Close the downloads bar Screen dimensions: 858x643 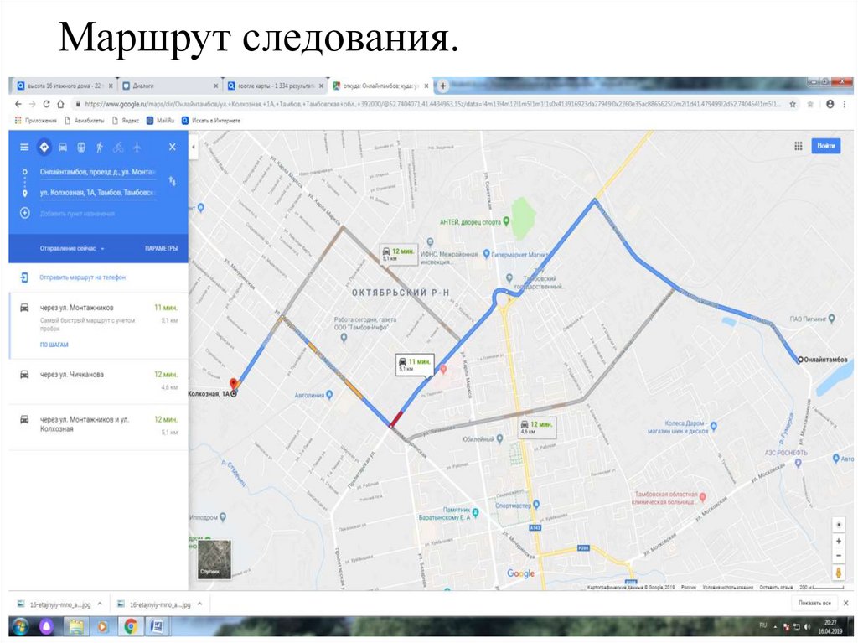(x=846, y=603)
